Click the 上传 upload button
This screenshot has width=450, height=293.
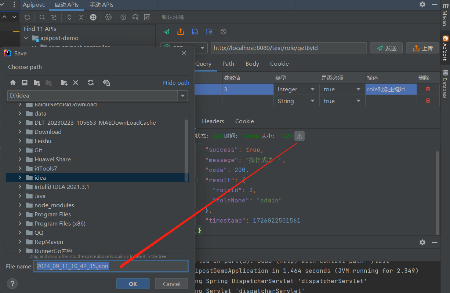coord(422,48)
